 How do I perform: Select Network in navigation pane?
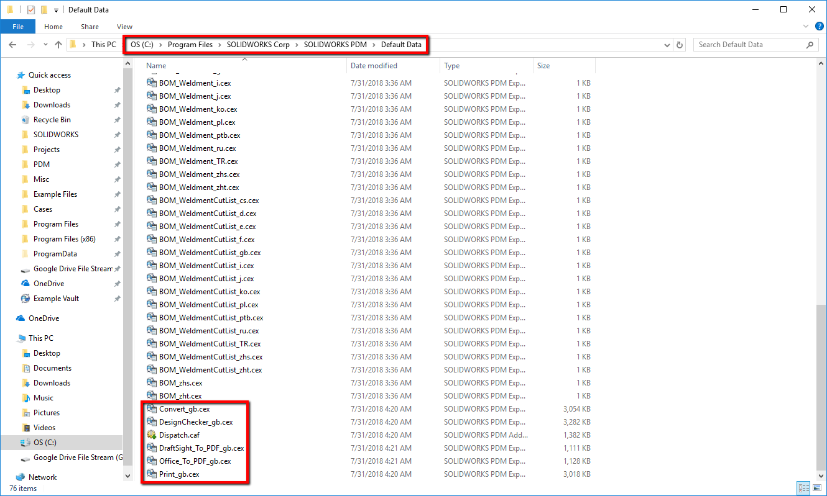click(42, 477)
